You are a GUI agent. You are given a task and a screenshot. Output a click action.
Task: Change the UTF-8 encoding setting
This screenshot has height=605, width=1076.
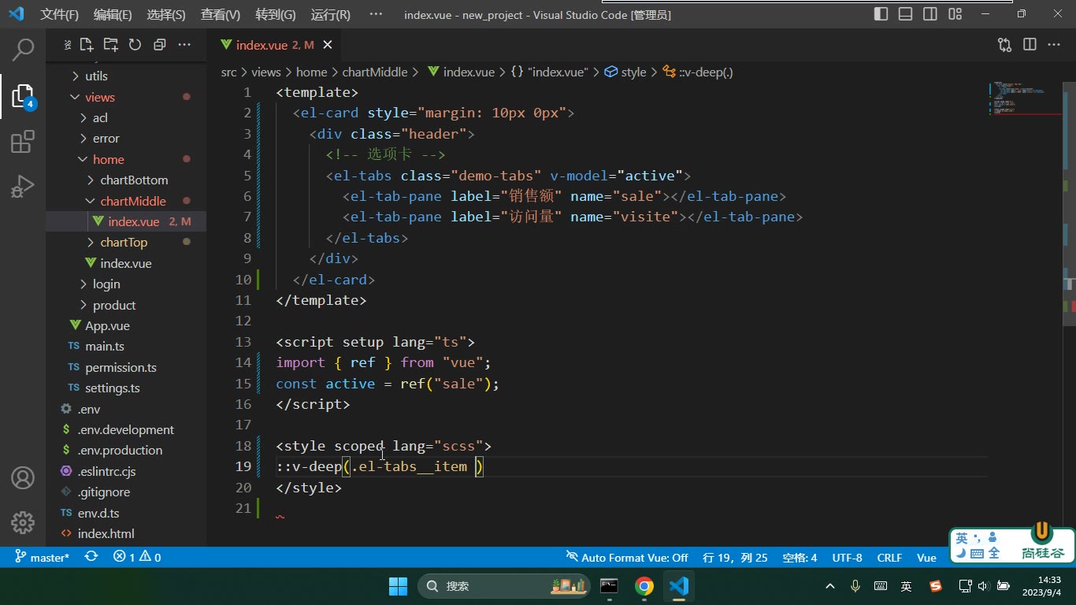click(x=847, y=557)
